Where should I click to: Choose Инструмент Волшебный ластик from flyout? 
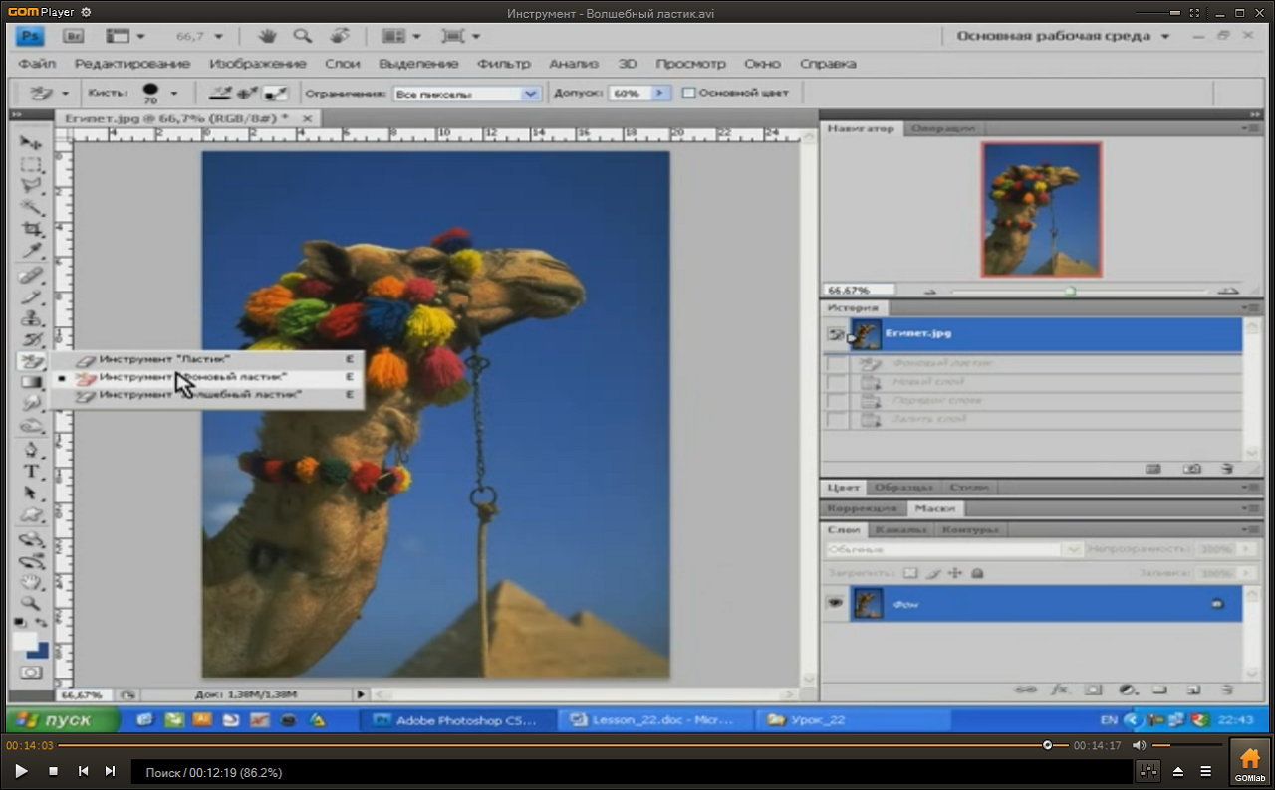(x=199, y=395)
